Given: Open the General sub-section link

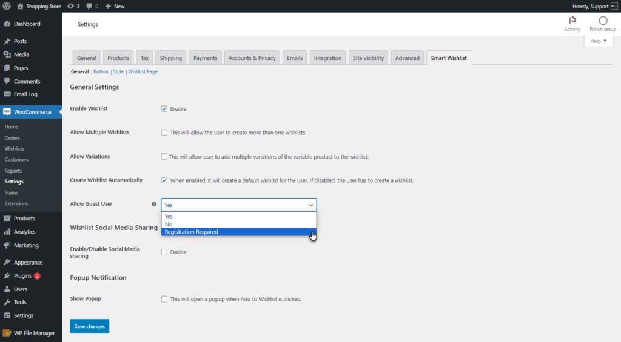Looking at the screenshot, I should (x=79, y=71).
